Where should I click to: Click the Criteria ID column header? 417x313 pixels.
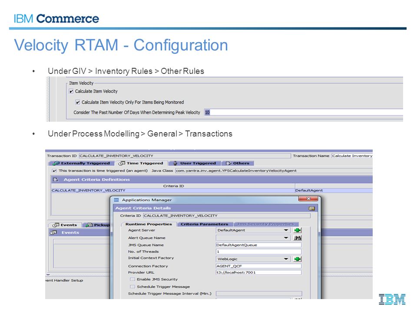click(173, 186)
